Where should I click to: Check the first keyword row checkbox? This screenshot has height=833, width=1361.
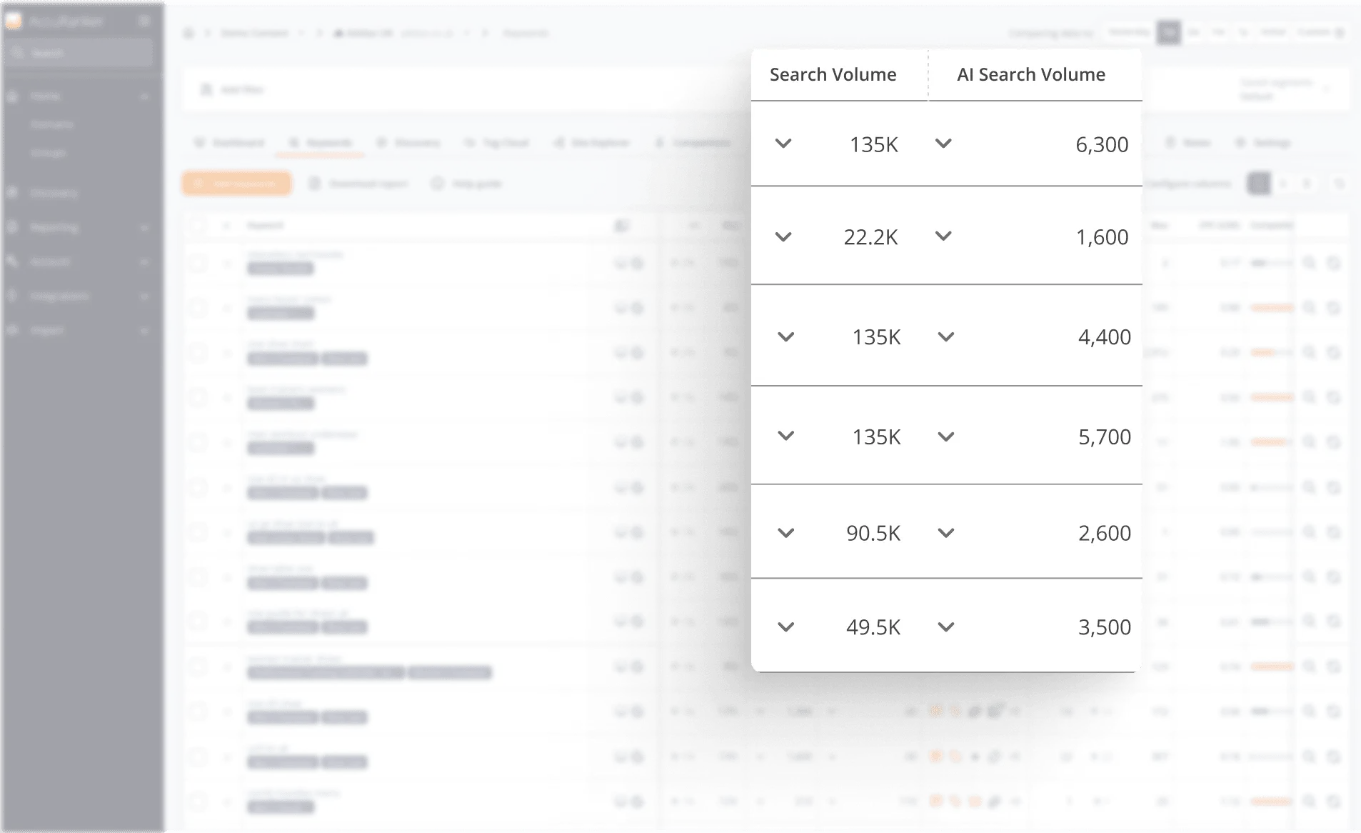[197, 263]
